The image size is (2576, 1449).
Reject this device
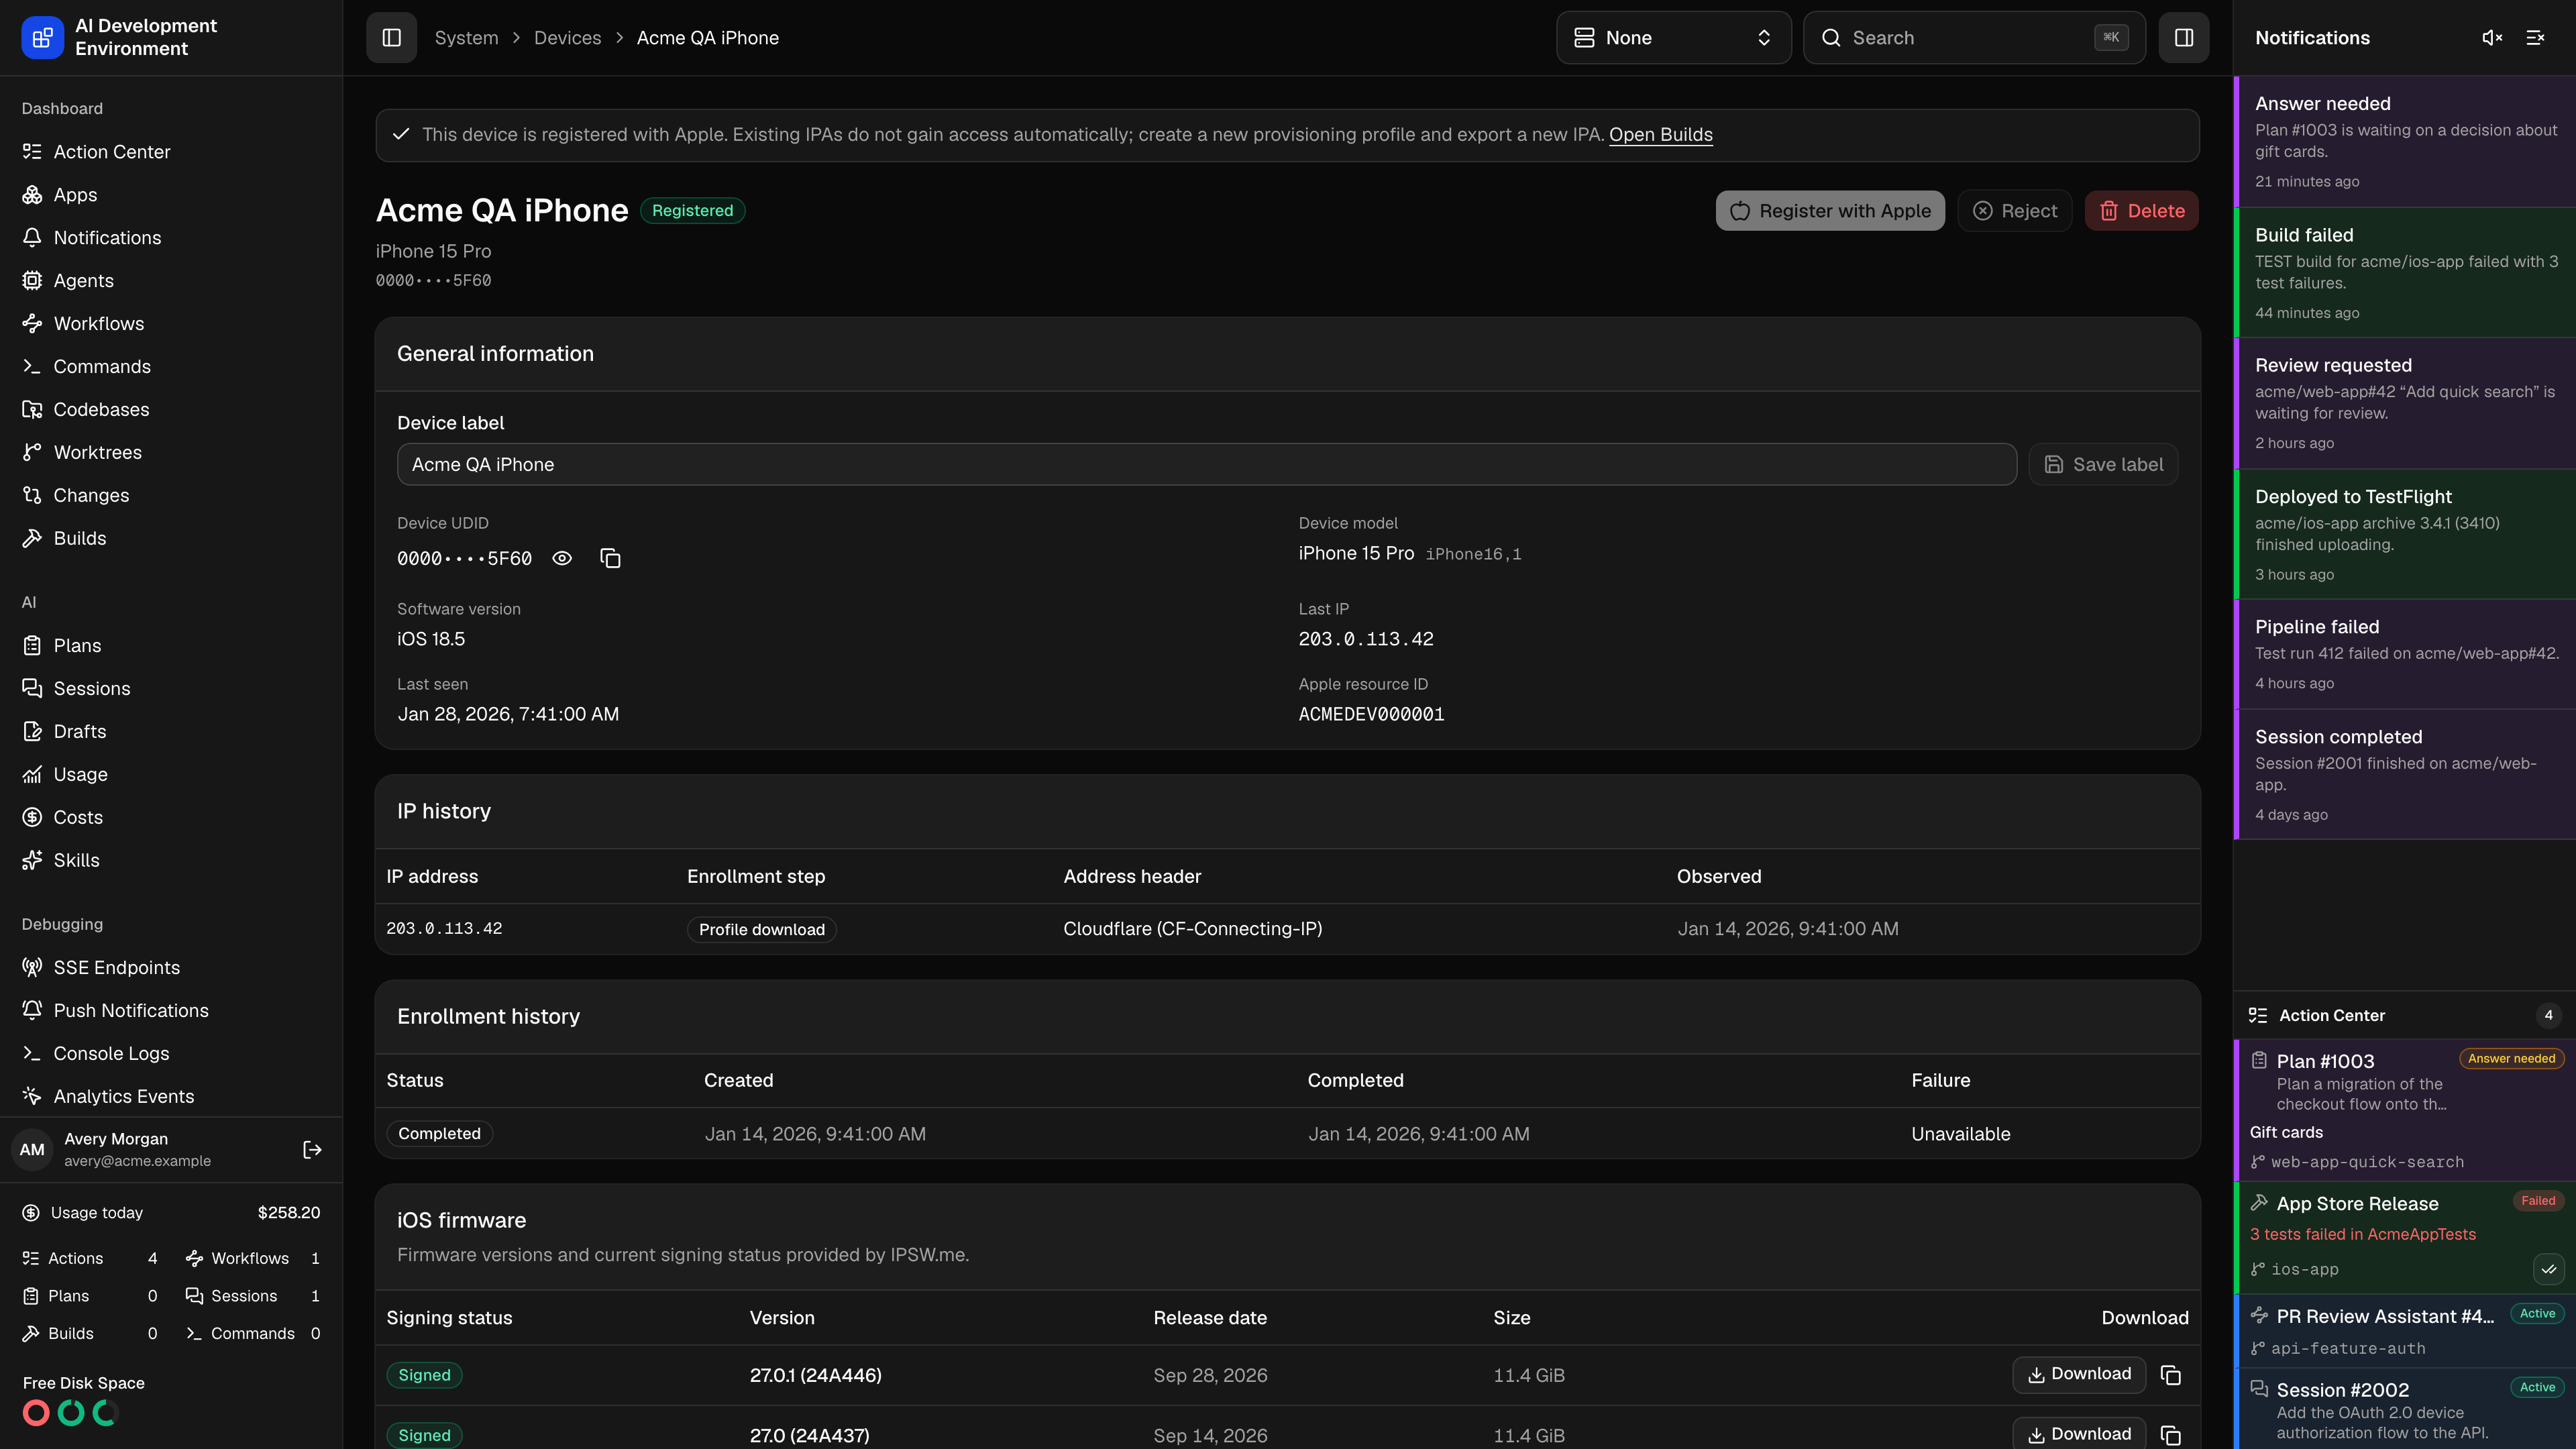2014,210
